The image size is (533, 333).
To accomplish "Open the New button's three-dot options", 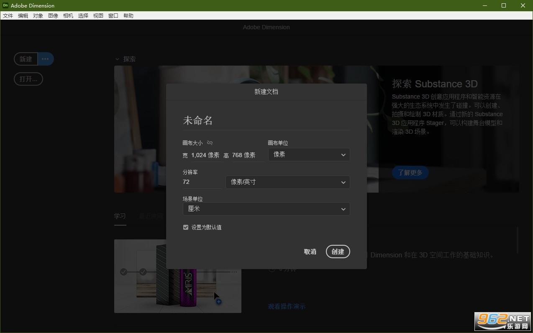I will click(46, 59).
